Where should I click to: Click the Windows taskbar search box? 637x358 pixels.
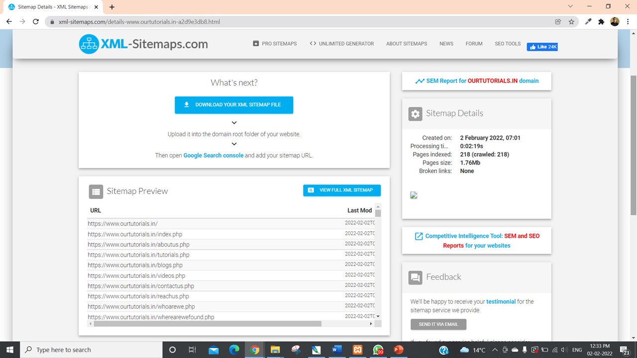91,350
